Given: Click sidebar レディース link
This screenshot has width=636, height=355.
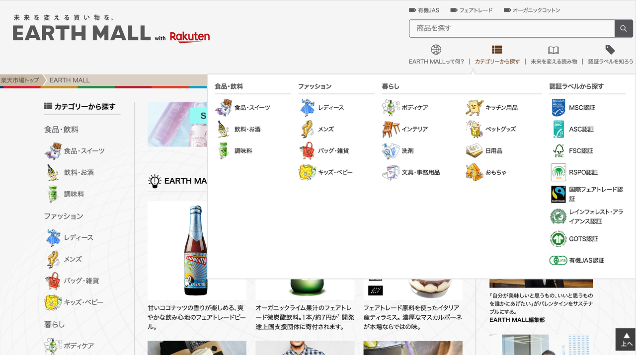Looking at the screenshot, I should coord(79,237).
